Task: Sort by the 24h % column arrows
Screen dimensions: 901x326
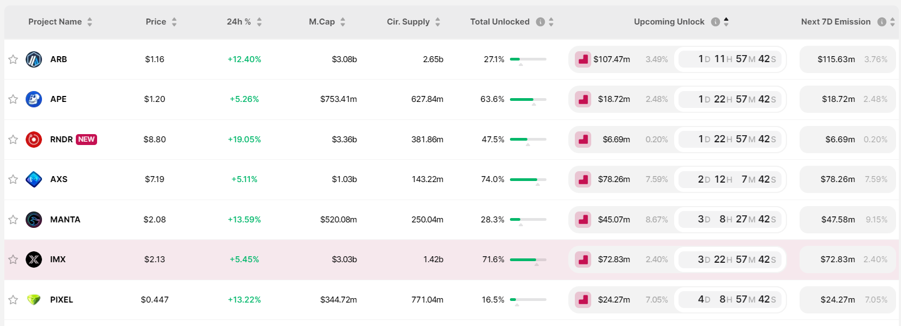Action: pyautogui.click(x=259, y=22)
